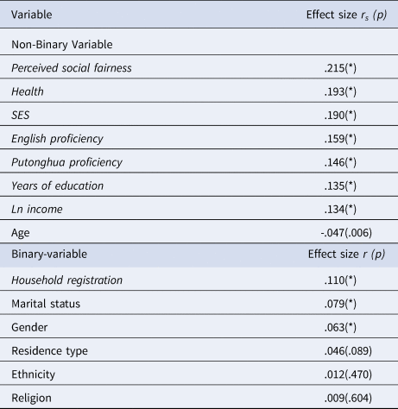Select the Age value -.047(.006)
The image size is (398, 409).
tap(346, 233)
